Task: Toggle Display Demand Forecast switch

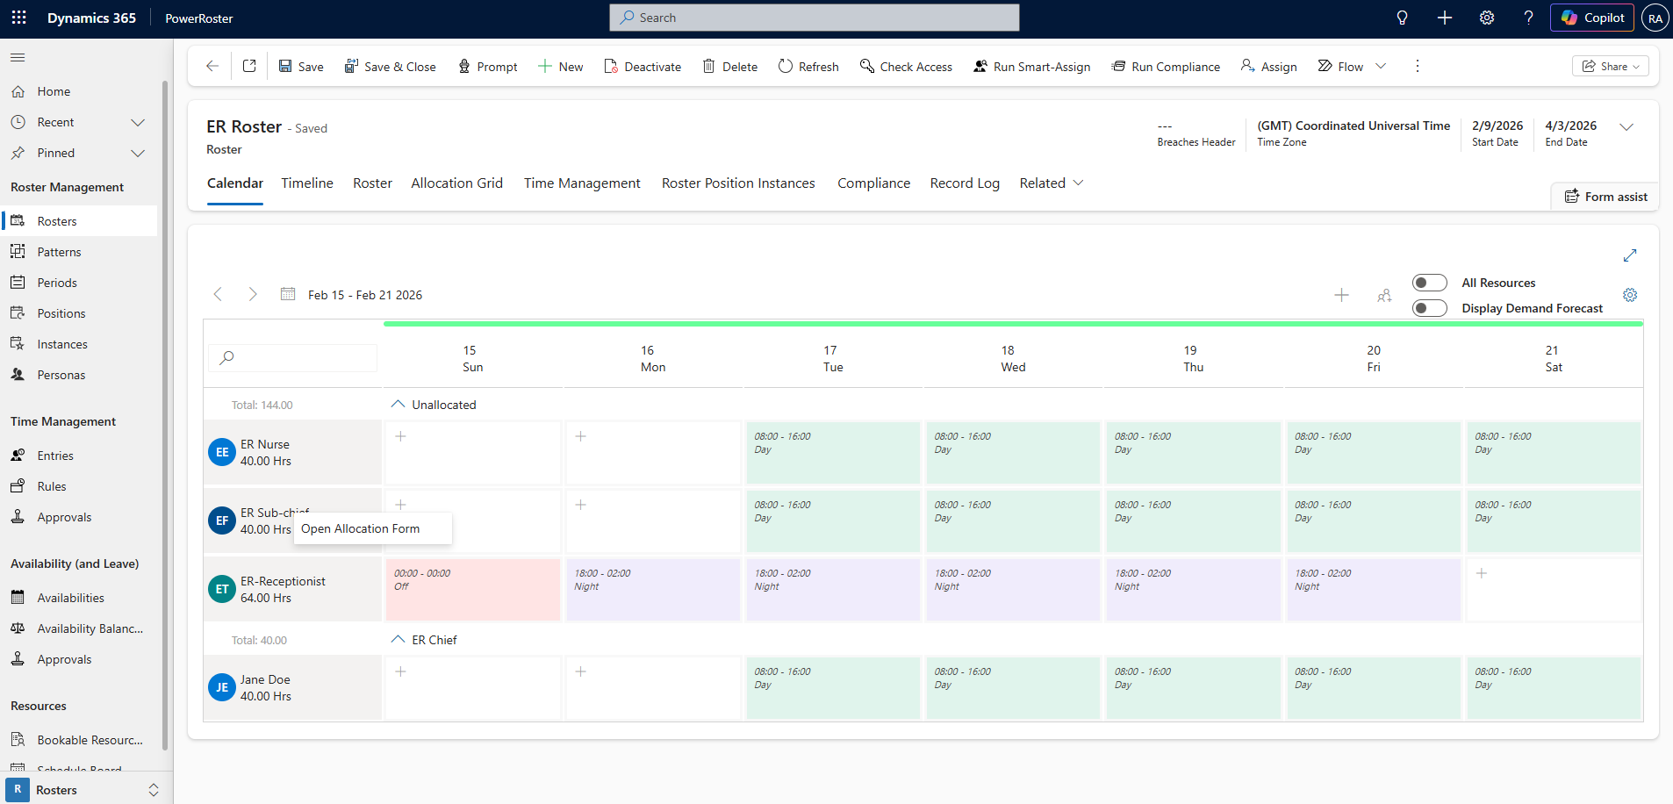Action: tap(1429, 308)
